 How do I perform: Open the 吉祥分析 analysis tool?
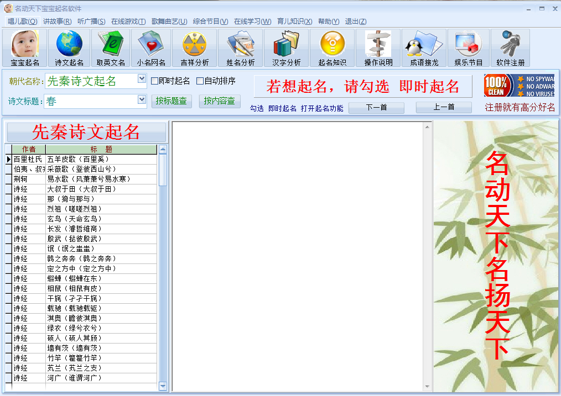(x=194, y=48)
